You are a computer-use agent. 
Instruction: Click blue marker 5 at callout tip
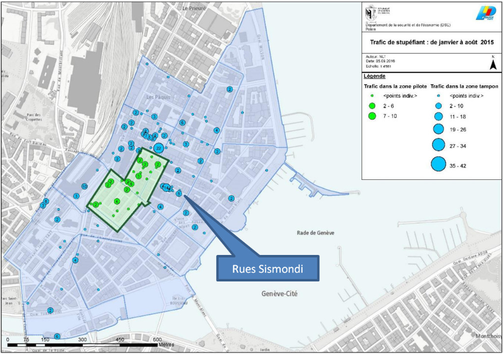[179, 194]
